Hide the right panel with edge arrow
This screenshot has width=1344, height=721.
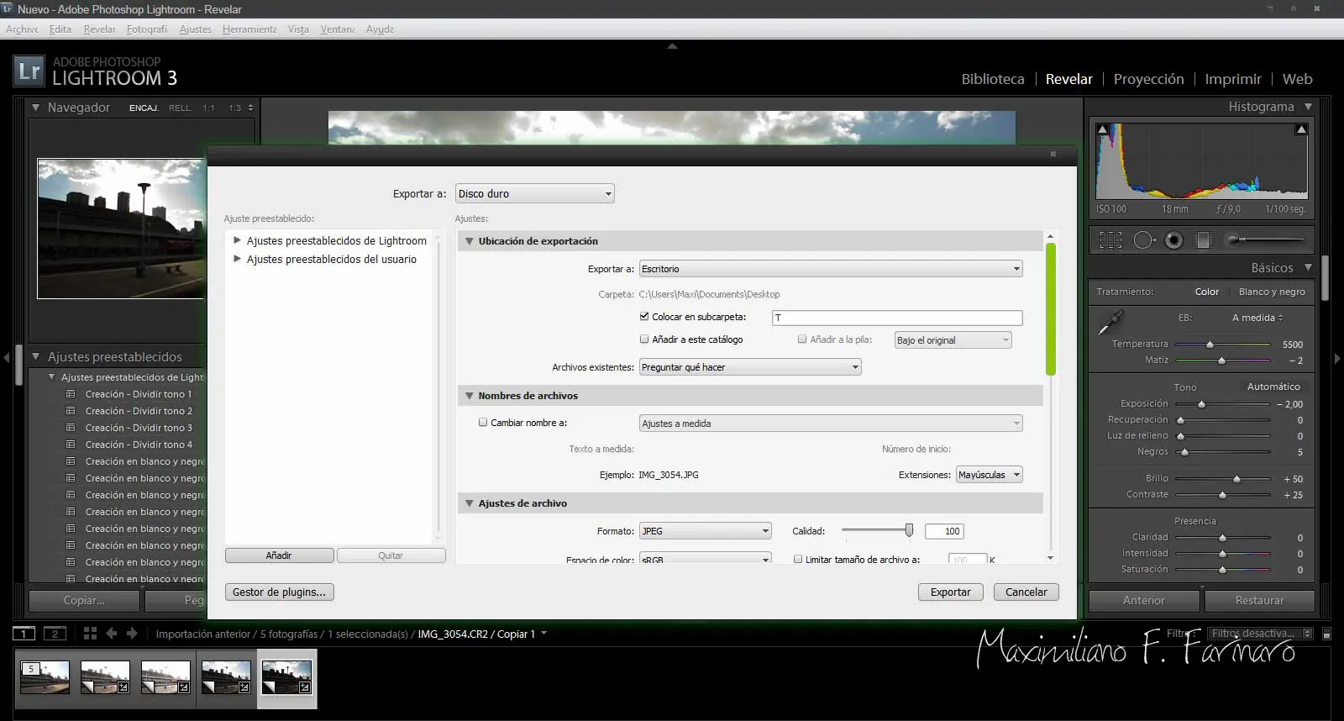coord(1337,358)
